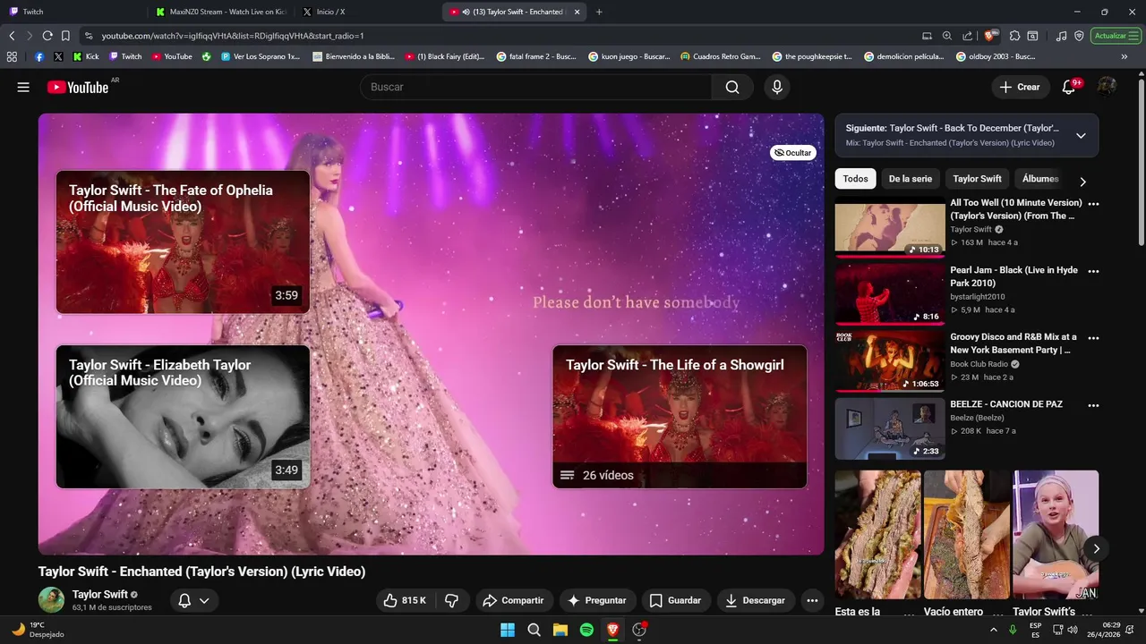Go to the YouTube home logo

(x=78, y=87)
